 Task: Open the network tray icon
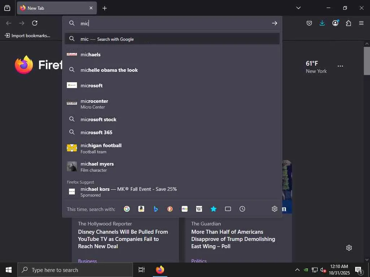point(315,270)
